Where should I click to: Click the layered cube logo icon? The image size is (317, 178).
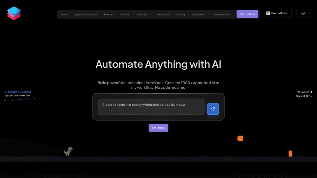(x=14, y=13)
